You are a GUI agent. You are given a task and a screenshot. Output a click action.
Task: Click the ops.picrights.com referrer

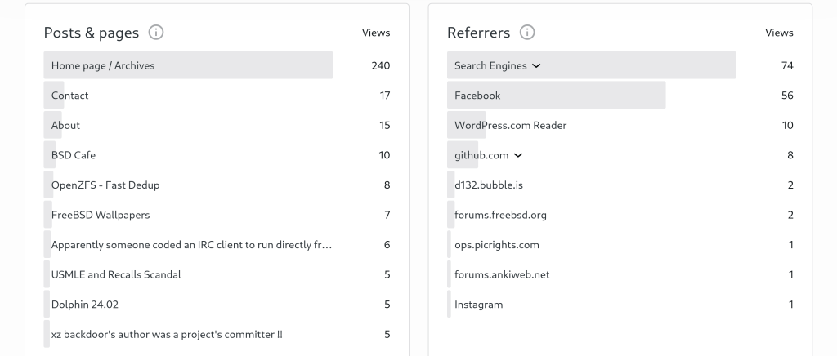click(497, 245)
